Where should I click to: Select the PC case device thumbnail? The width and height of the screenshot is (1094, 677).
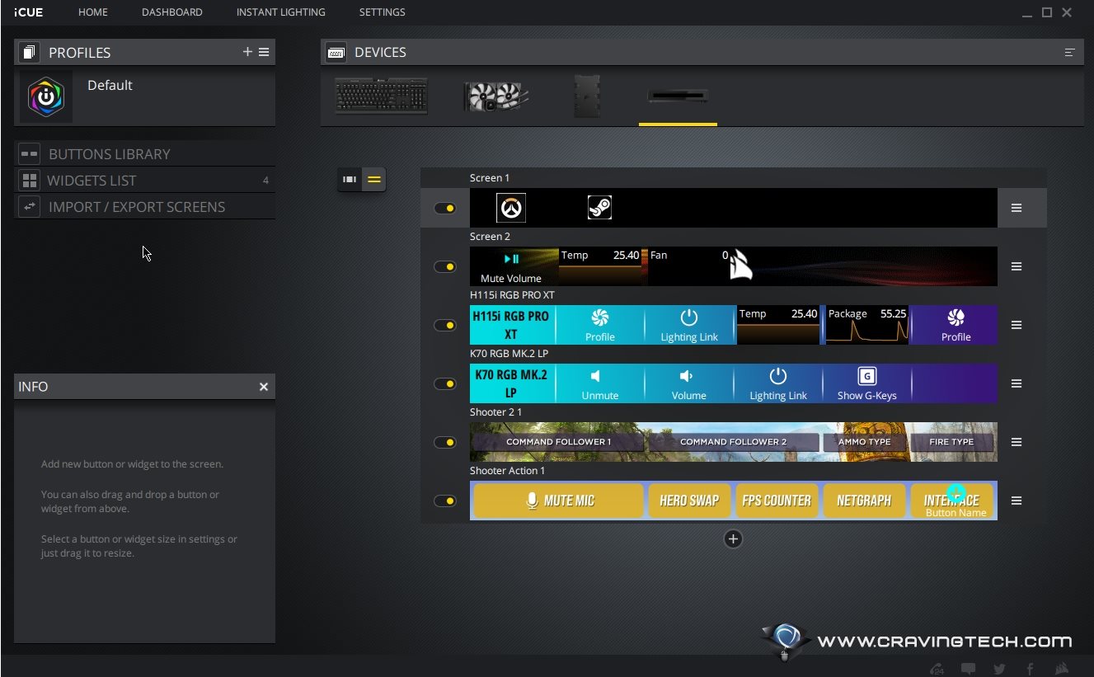[x=587, y=96]
